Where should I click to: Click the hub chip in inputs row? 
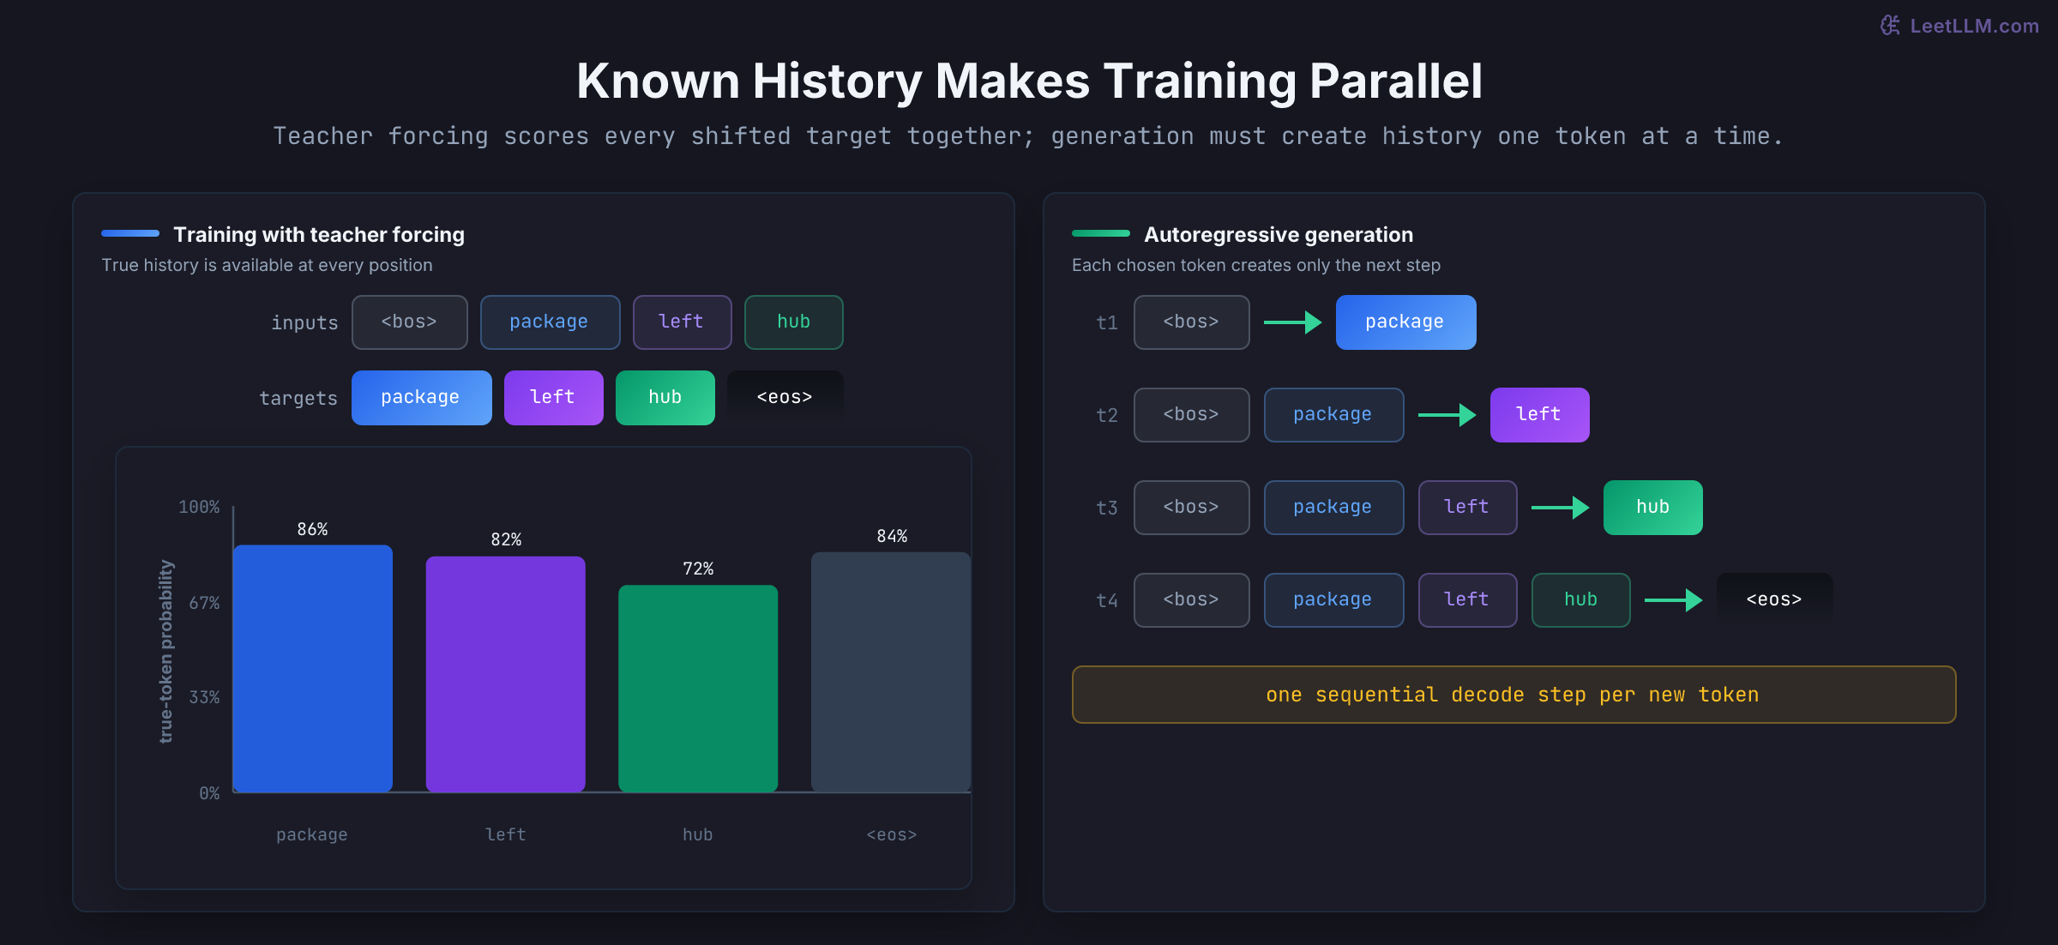tap(794, 322)
